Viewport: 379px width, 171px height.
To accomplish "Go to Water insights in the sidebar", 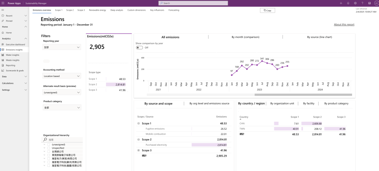I will coord(12,55).
